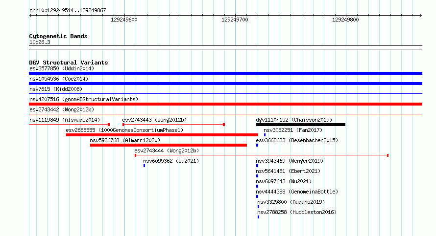
Task: Select nsv4207516 (gnomADStructuralVariants) label
Action: [x=84, y=99]
